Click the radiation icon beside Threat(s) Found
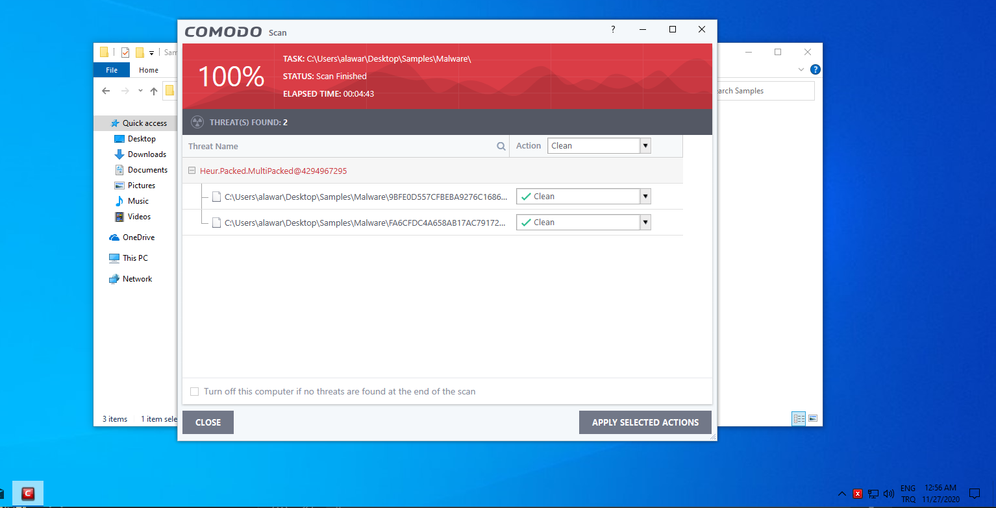996x508 pixels. click(197, 122)
